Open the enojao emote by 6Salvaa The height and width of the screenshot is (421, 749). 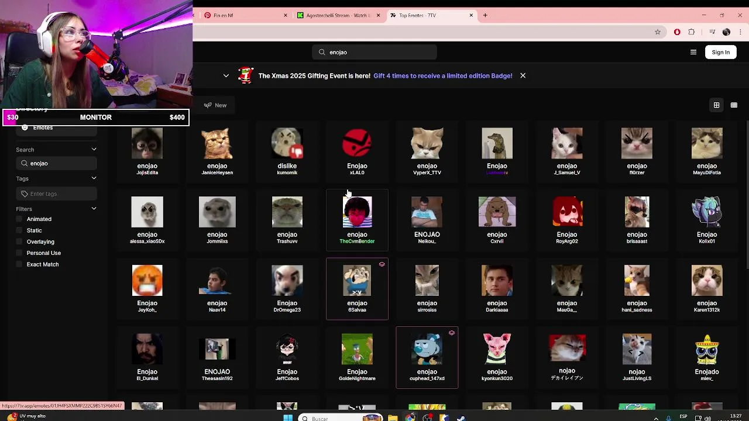(357, 289)
